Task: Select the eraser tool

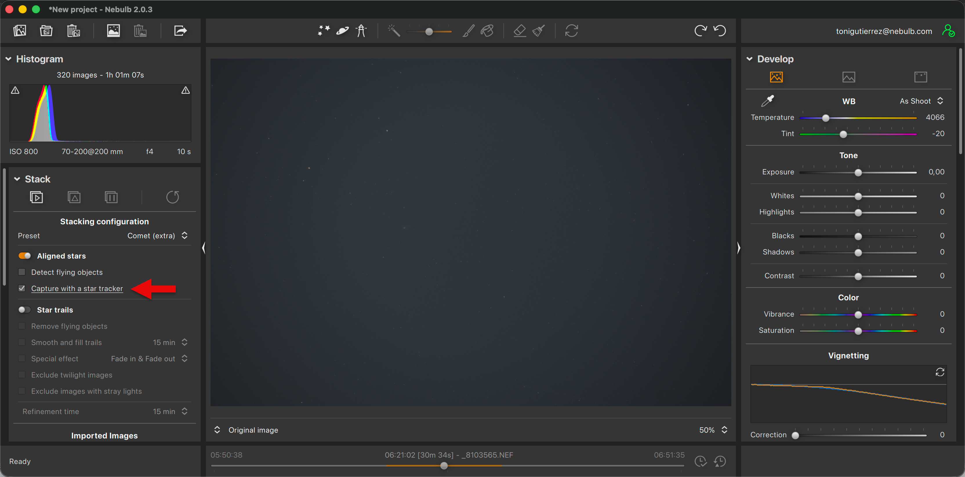Action: [x=520, y=31]
